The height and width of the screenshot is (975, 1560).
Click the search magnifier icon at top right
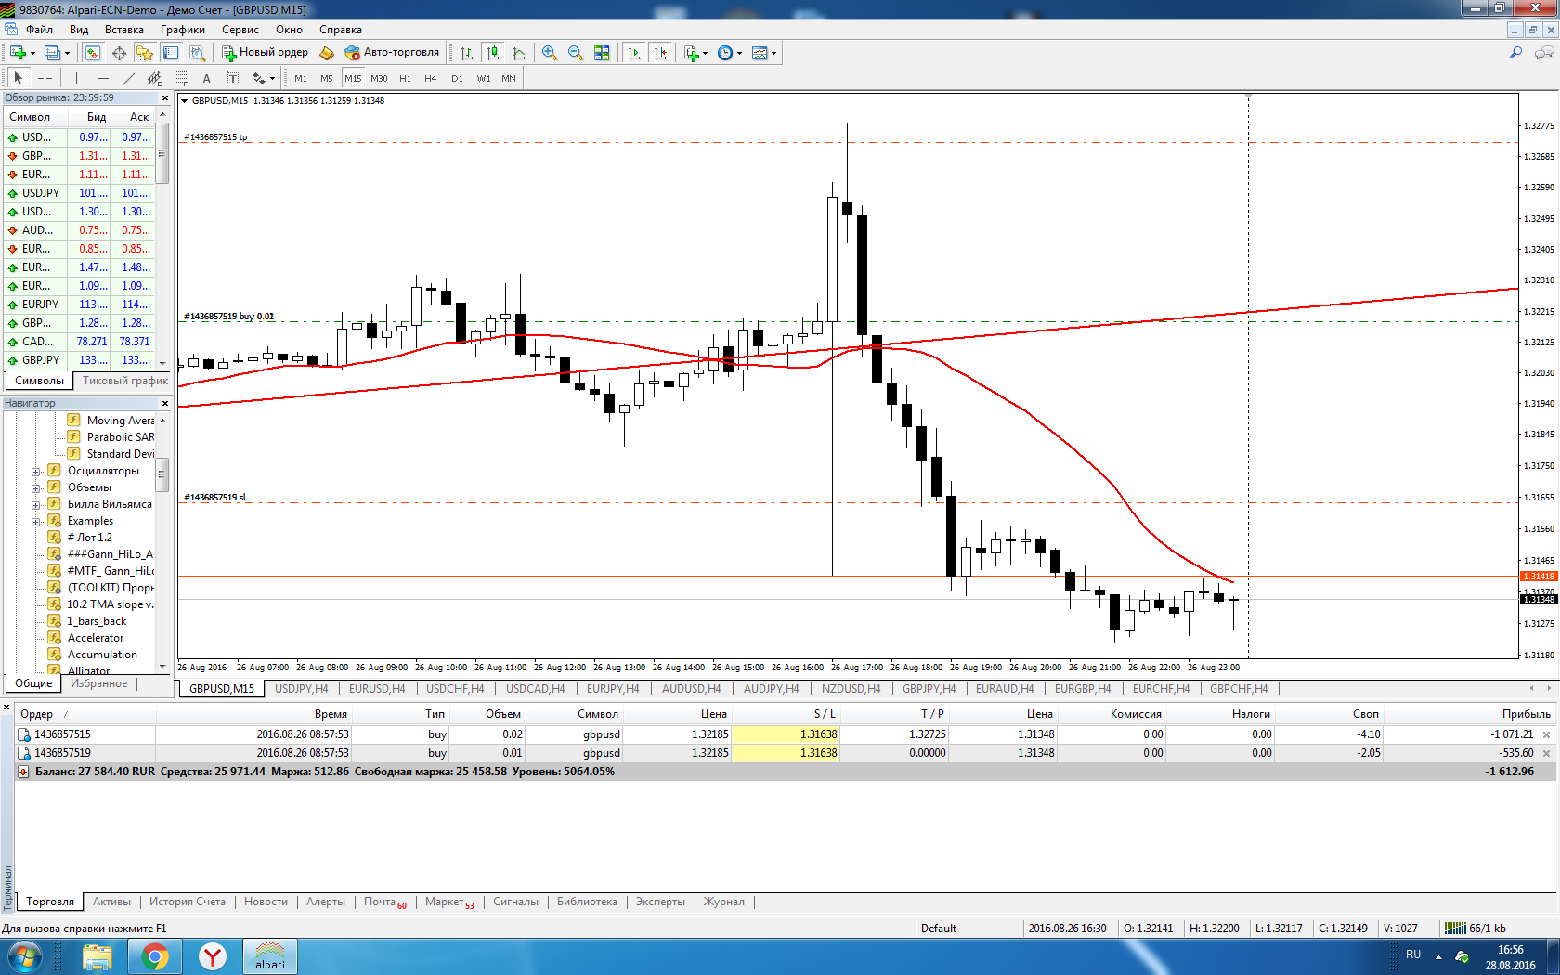[x=1516, y=53]
